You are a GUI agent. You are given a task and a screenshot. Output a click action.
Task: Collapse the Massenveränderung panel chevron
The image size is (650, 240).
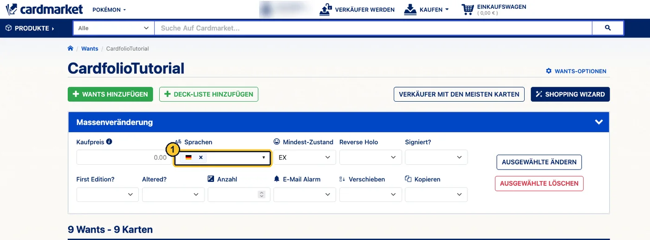pyautogui.click(x=599, y=122)
